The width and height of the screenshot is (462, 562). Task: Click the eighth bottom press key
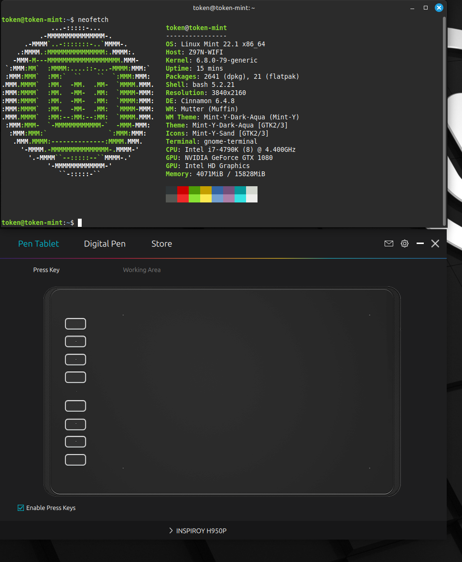[x=75, y=460]
